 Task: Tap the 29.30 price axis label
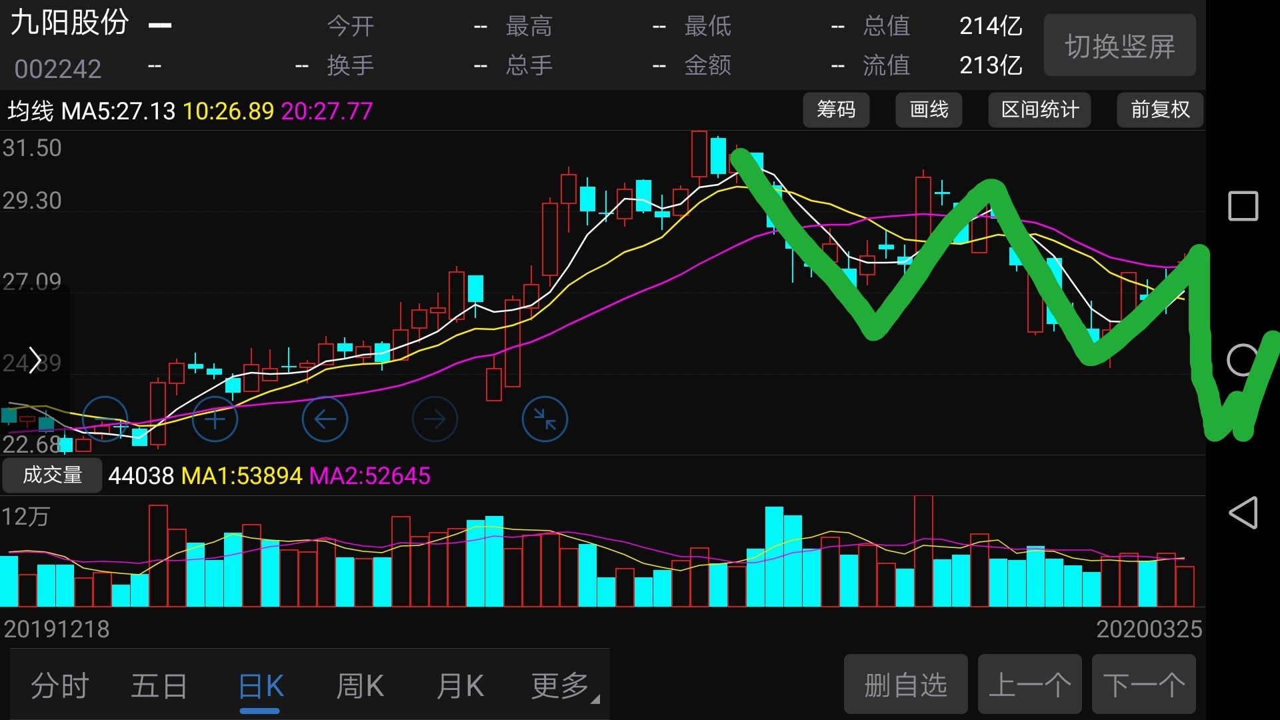32,201
